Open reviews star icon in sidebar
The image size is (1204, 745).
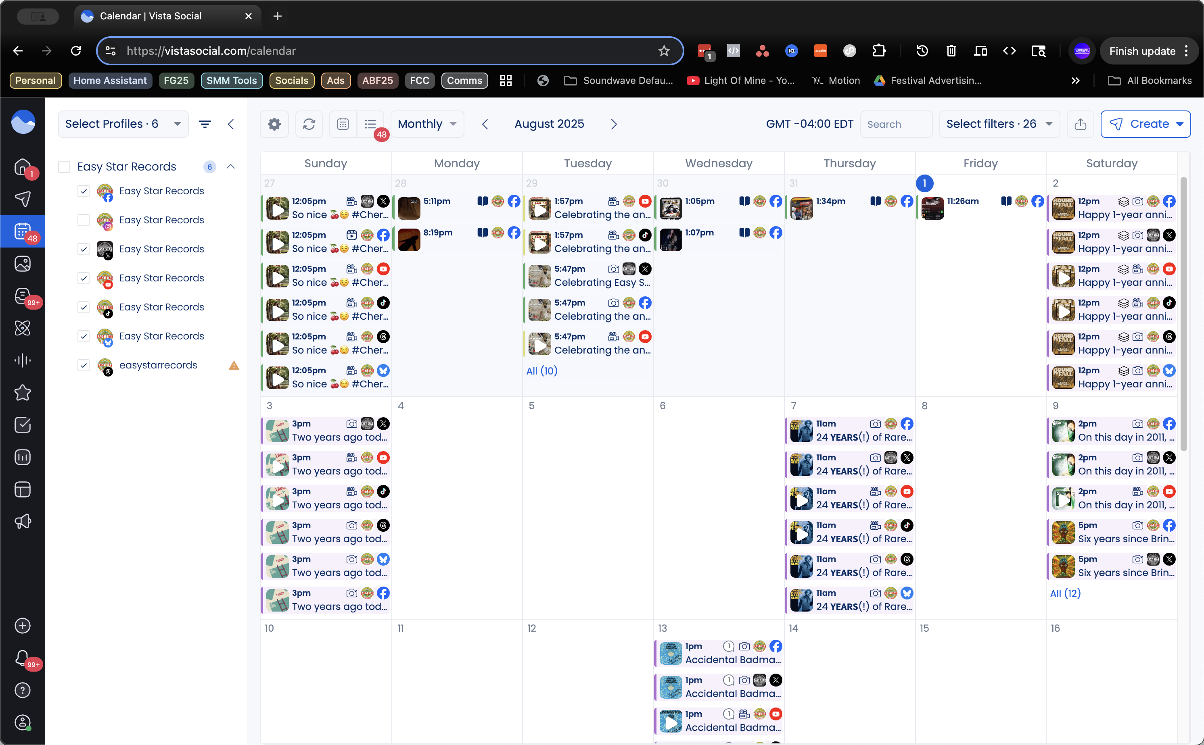pyautogui.click(x=23, y=393)
